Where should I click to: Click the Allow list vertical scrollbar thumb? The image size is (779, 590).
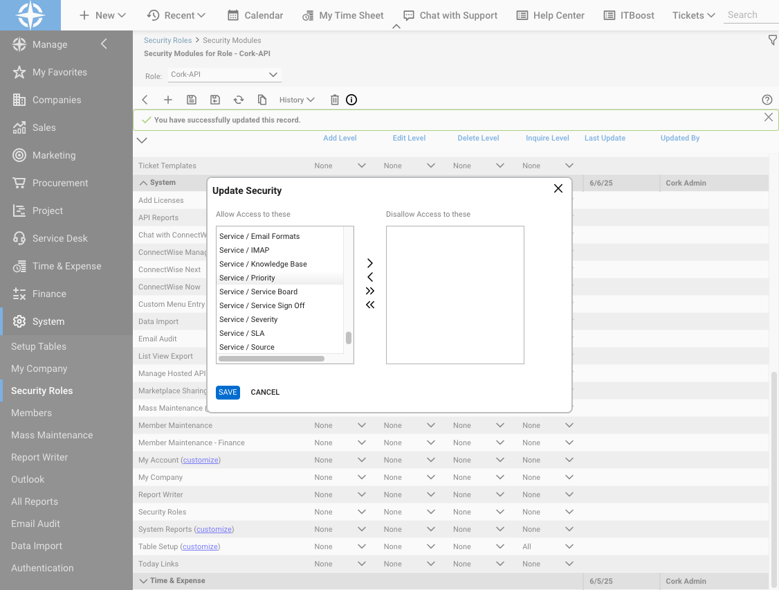349,338
